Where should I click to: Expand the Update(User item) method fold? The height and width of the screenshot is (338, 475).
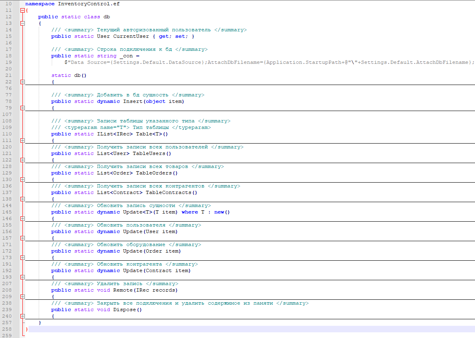pyautogui.click(x=22, y=238)
